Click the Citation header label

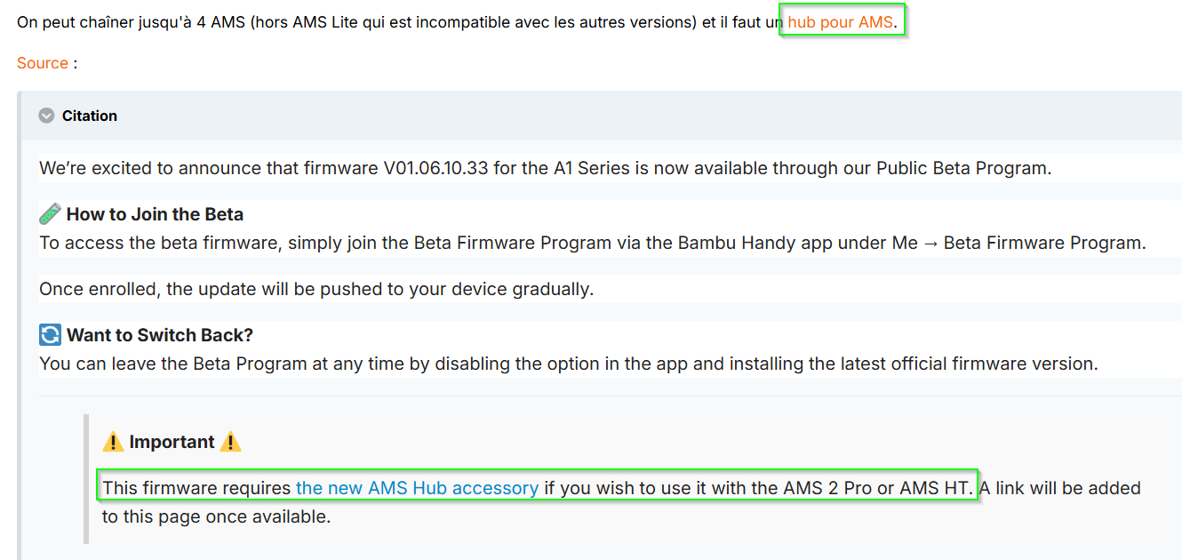90,116
